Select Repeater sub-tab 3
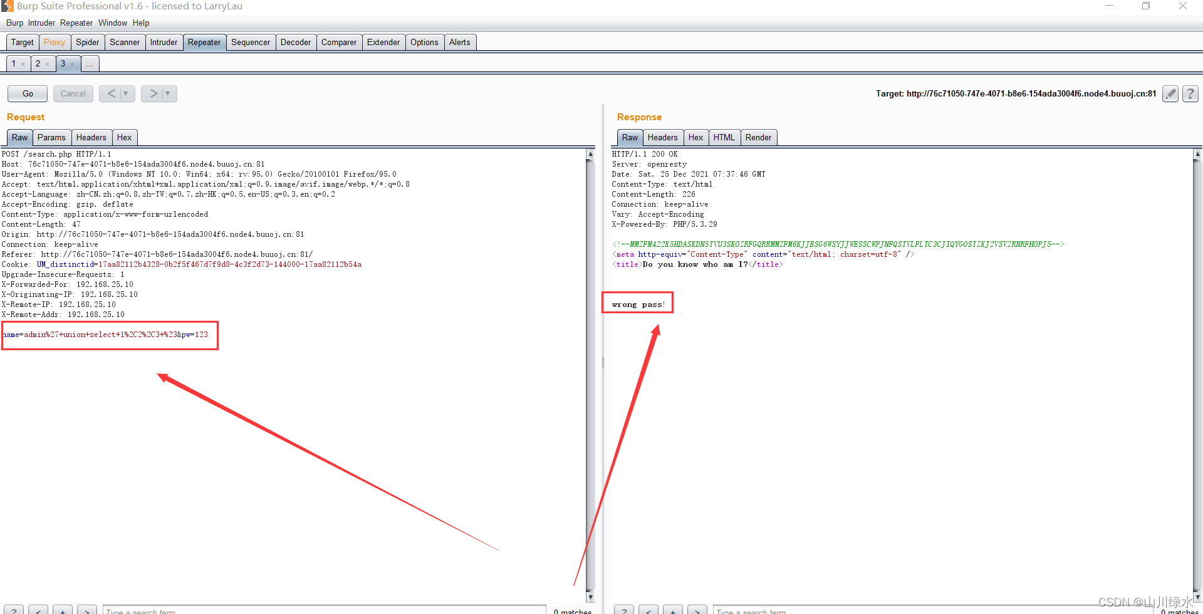The width and height of the screenshot is (1203, 614). (63, 64)
